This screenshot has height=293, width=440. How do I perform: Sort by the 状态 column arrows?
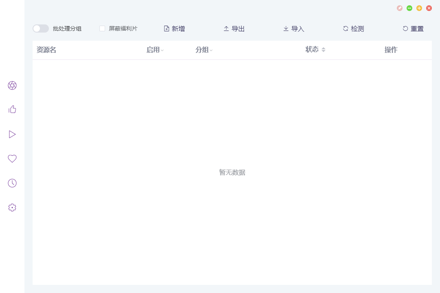pos(323,50)
